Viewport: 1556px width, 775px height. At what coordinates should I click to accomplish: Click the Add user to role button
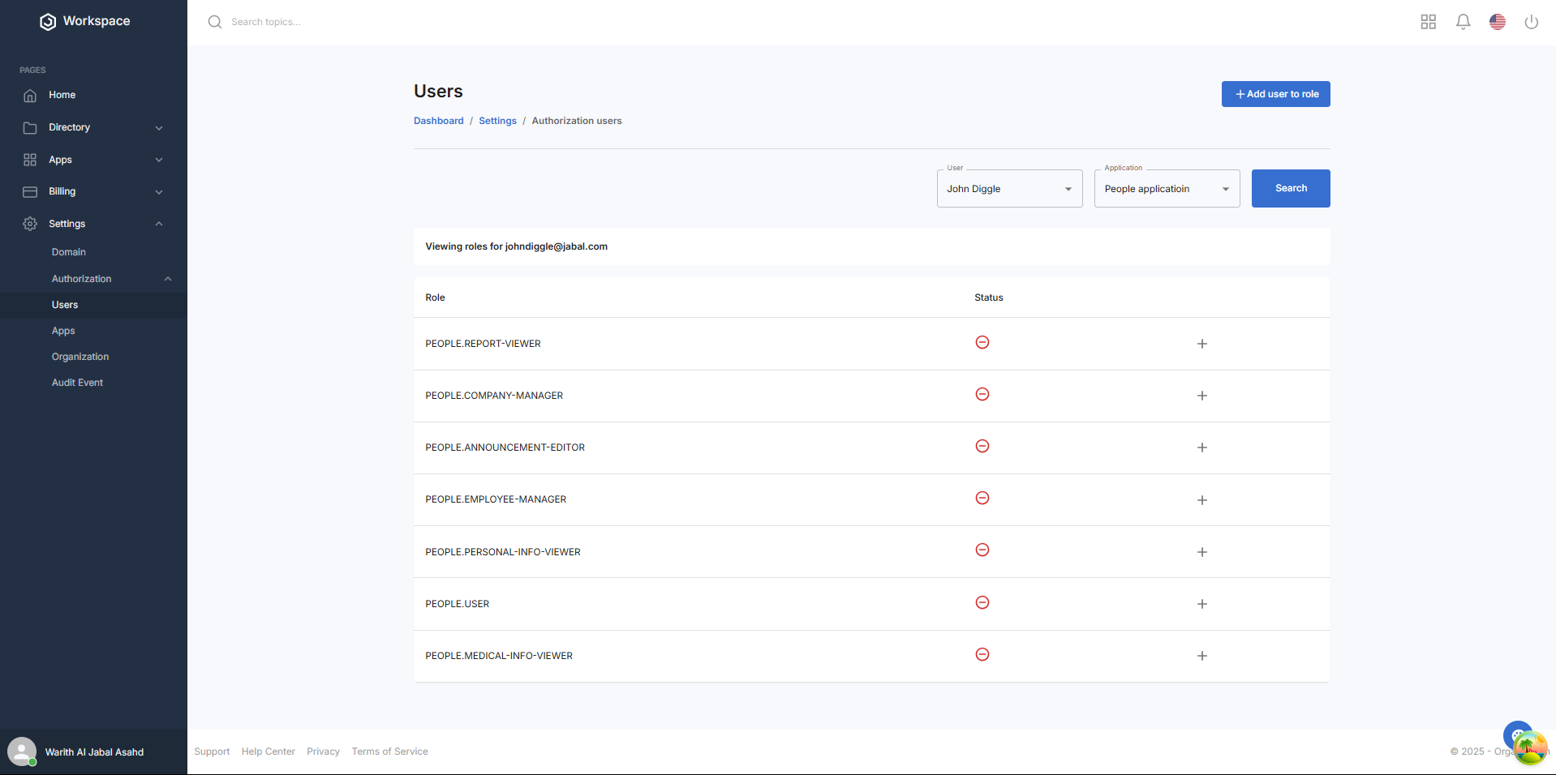pos(1275,94)
